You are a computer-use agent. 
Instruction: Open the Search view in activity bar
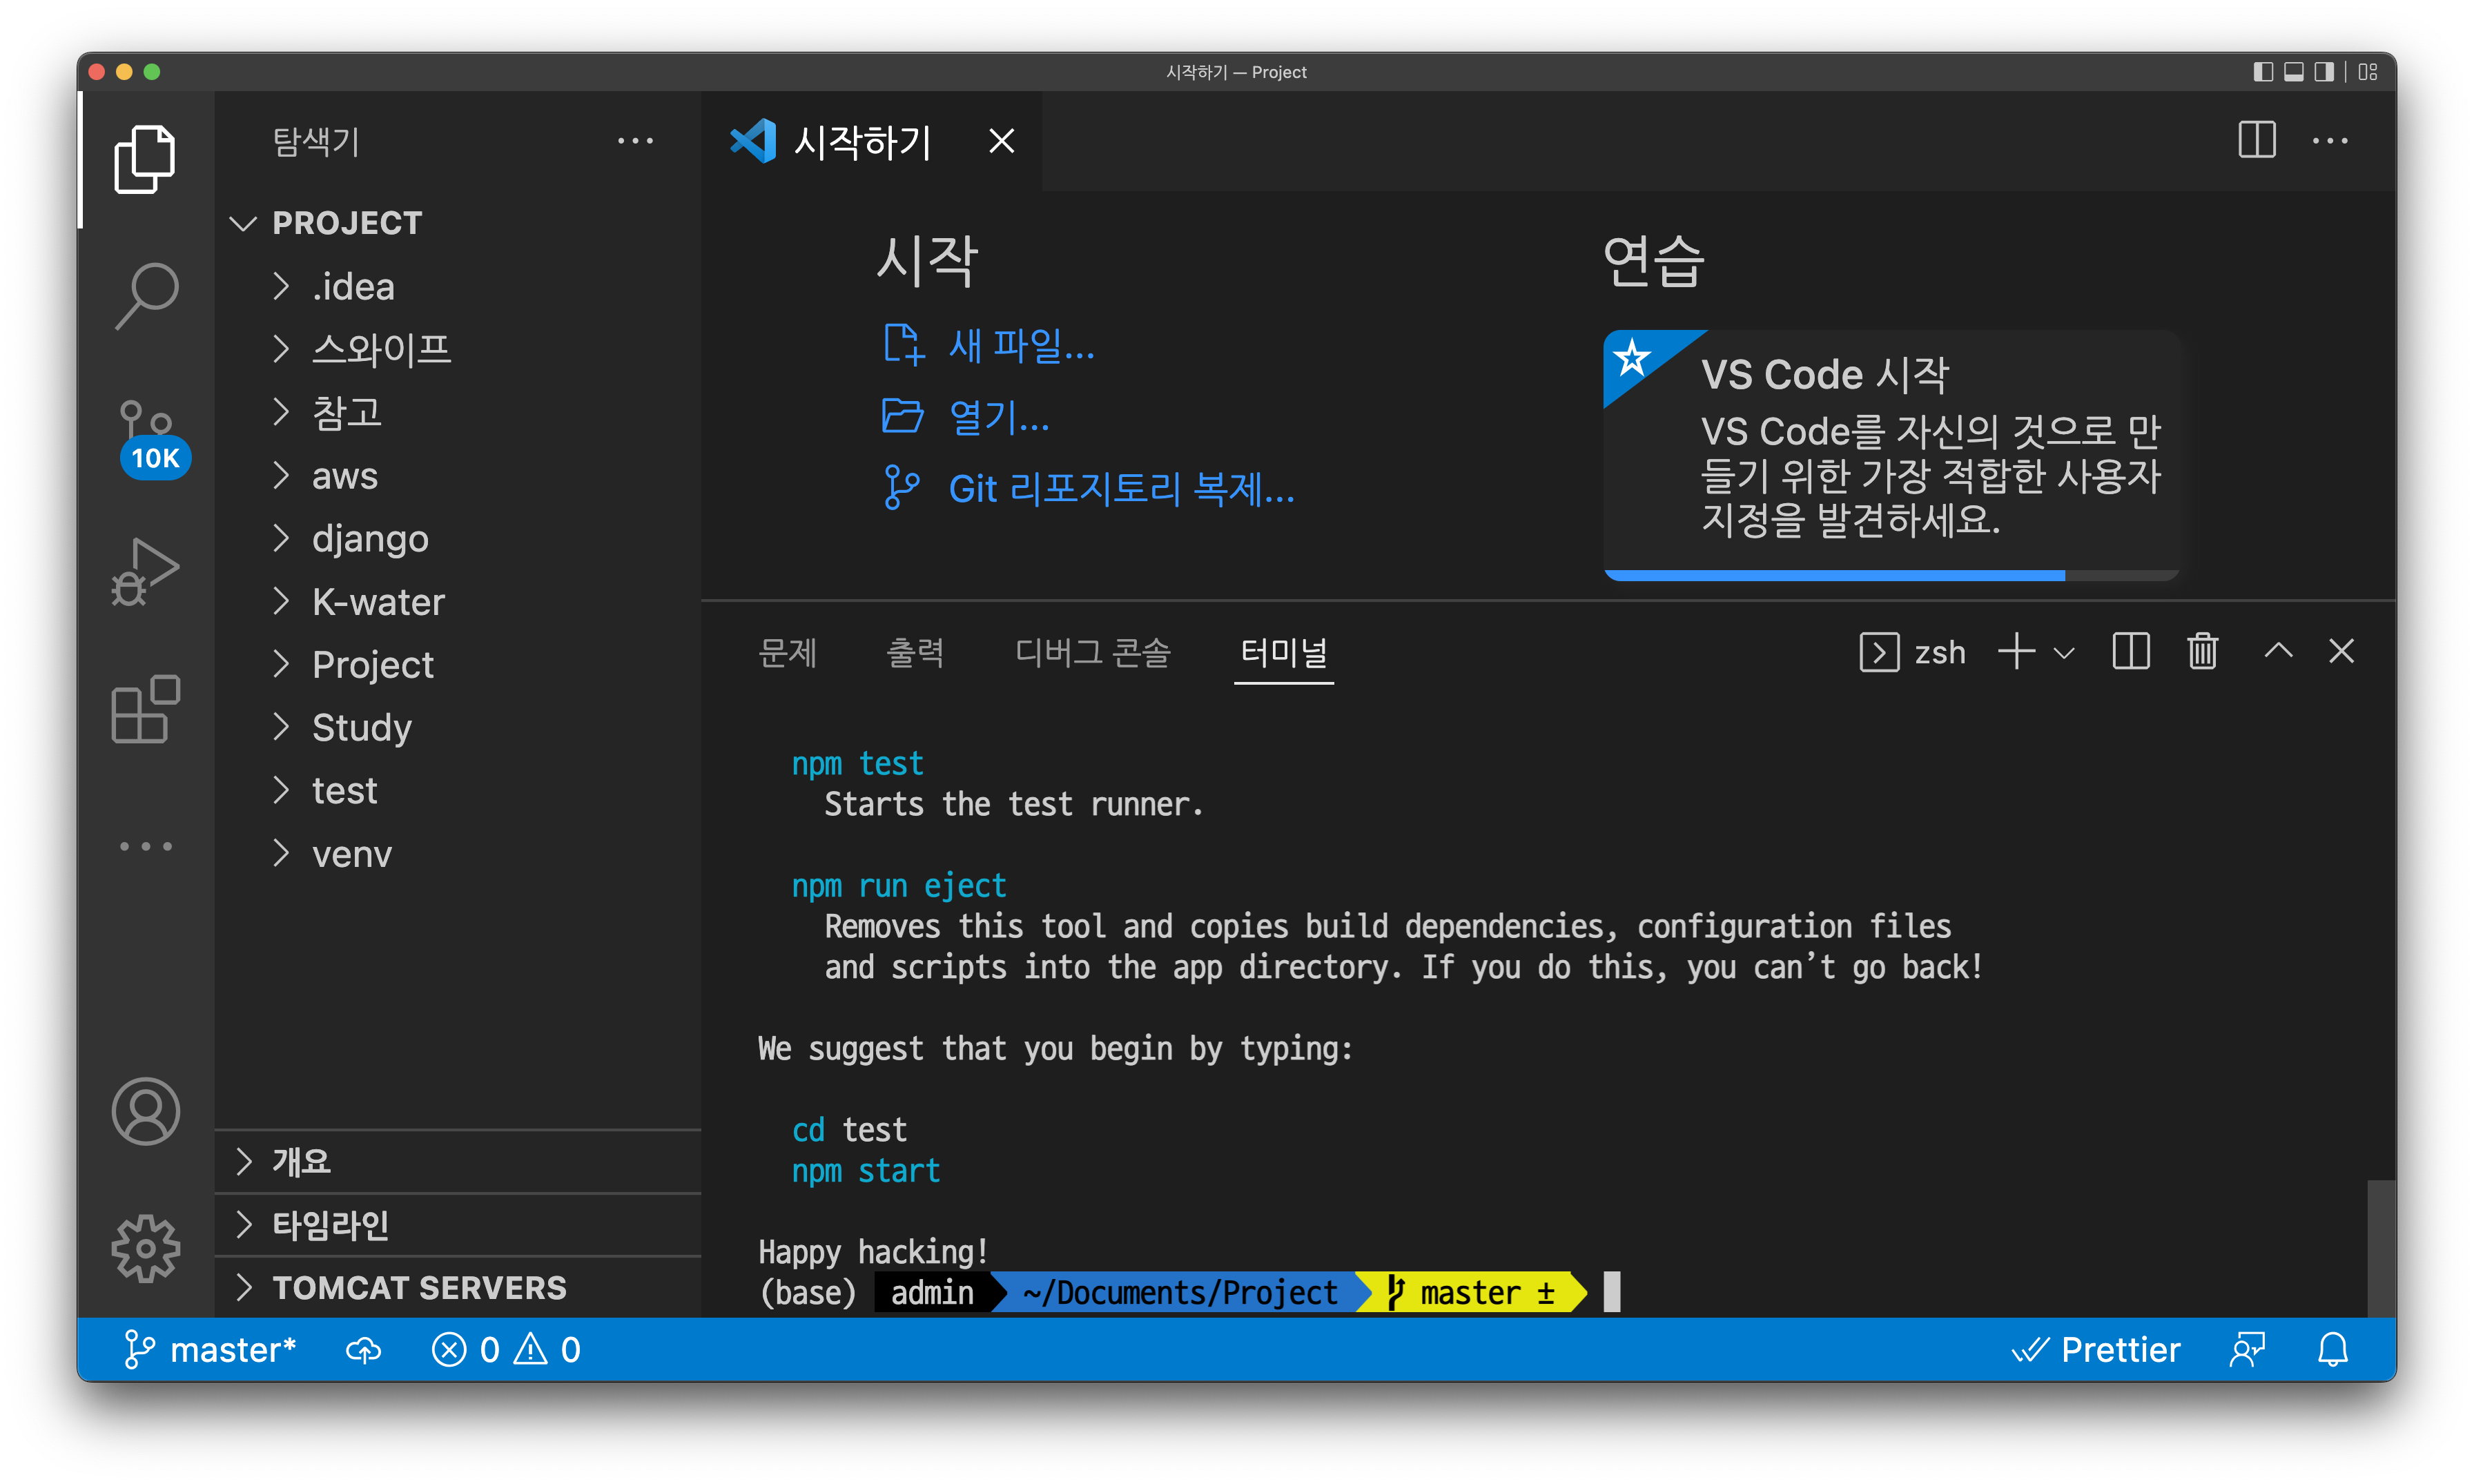[x=146, y=296]
